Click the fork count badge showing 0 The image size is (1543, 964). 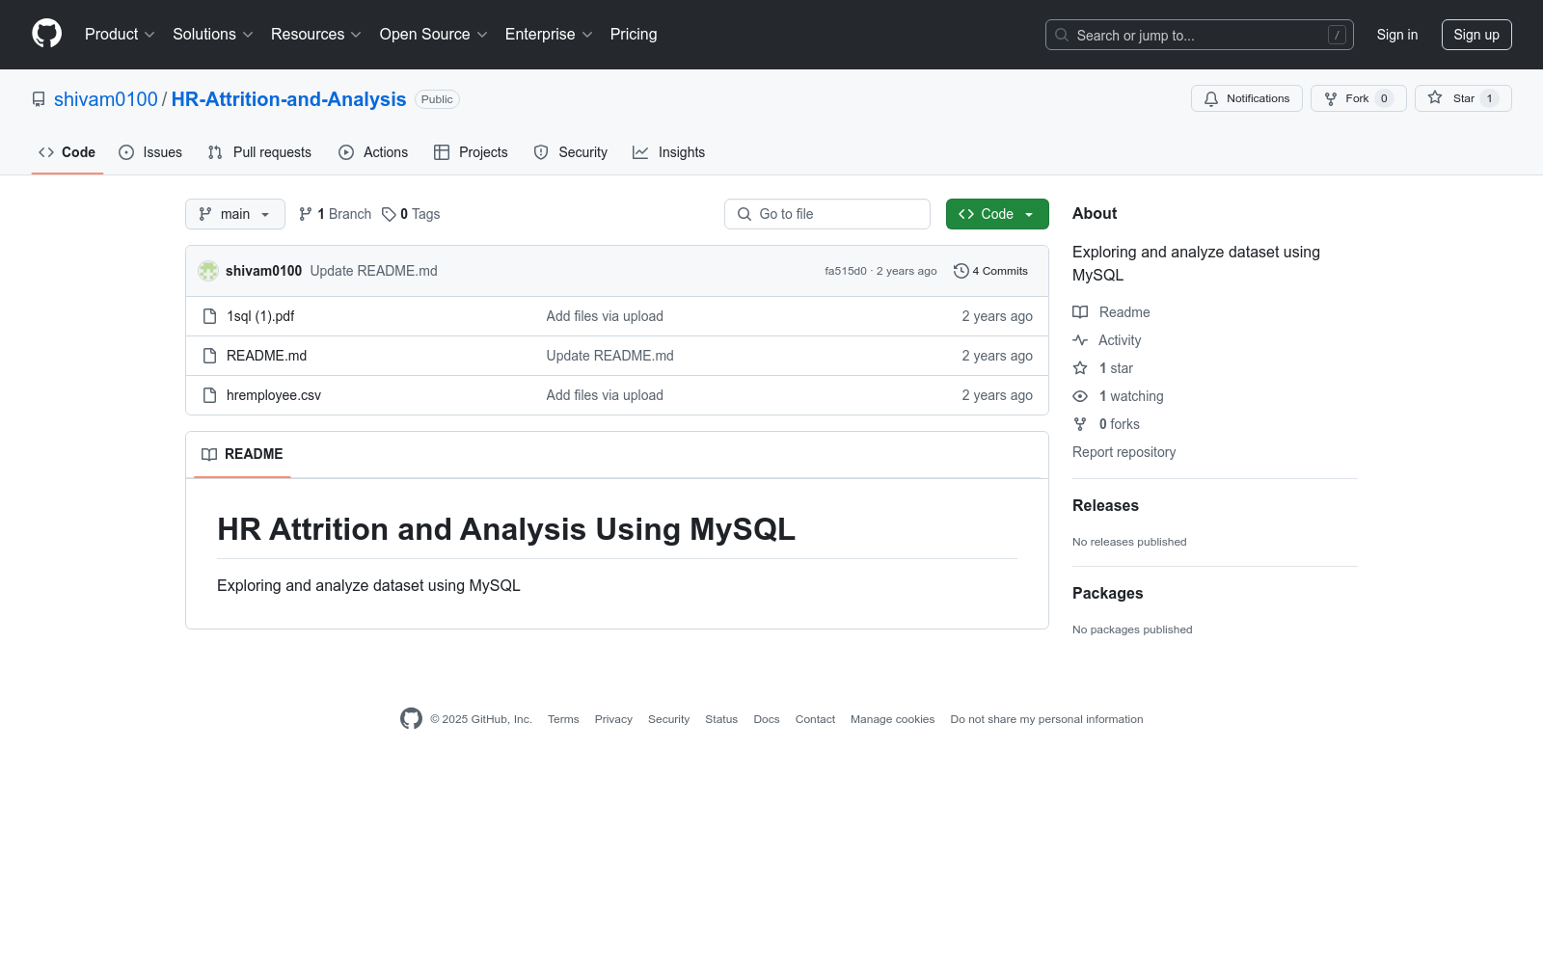pyautogui.click(x=1384, y=98)
